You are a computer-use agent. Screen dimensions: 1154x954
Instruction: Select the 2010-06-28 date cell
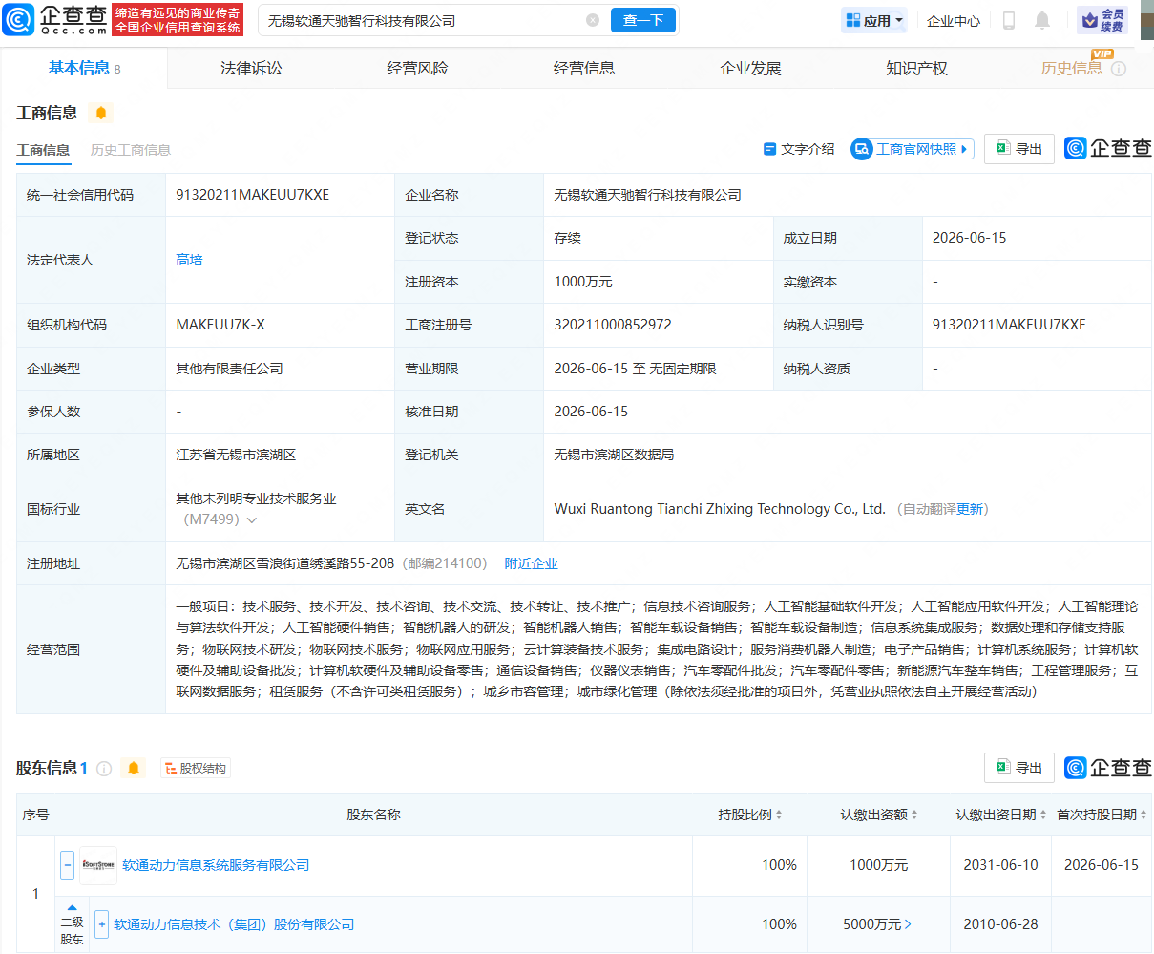[1000, 924]
